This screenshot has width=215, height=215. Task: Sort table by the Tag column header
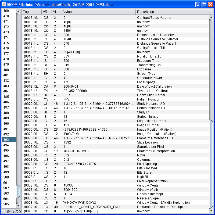pyautogui.click(x=31, y=12)
